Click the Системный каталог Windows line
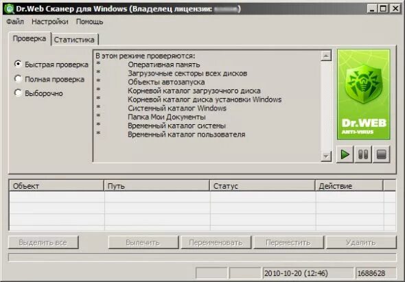 tap(177, 108)
